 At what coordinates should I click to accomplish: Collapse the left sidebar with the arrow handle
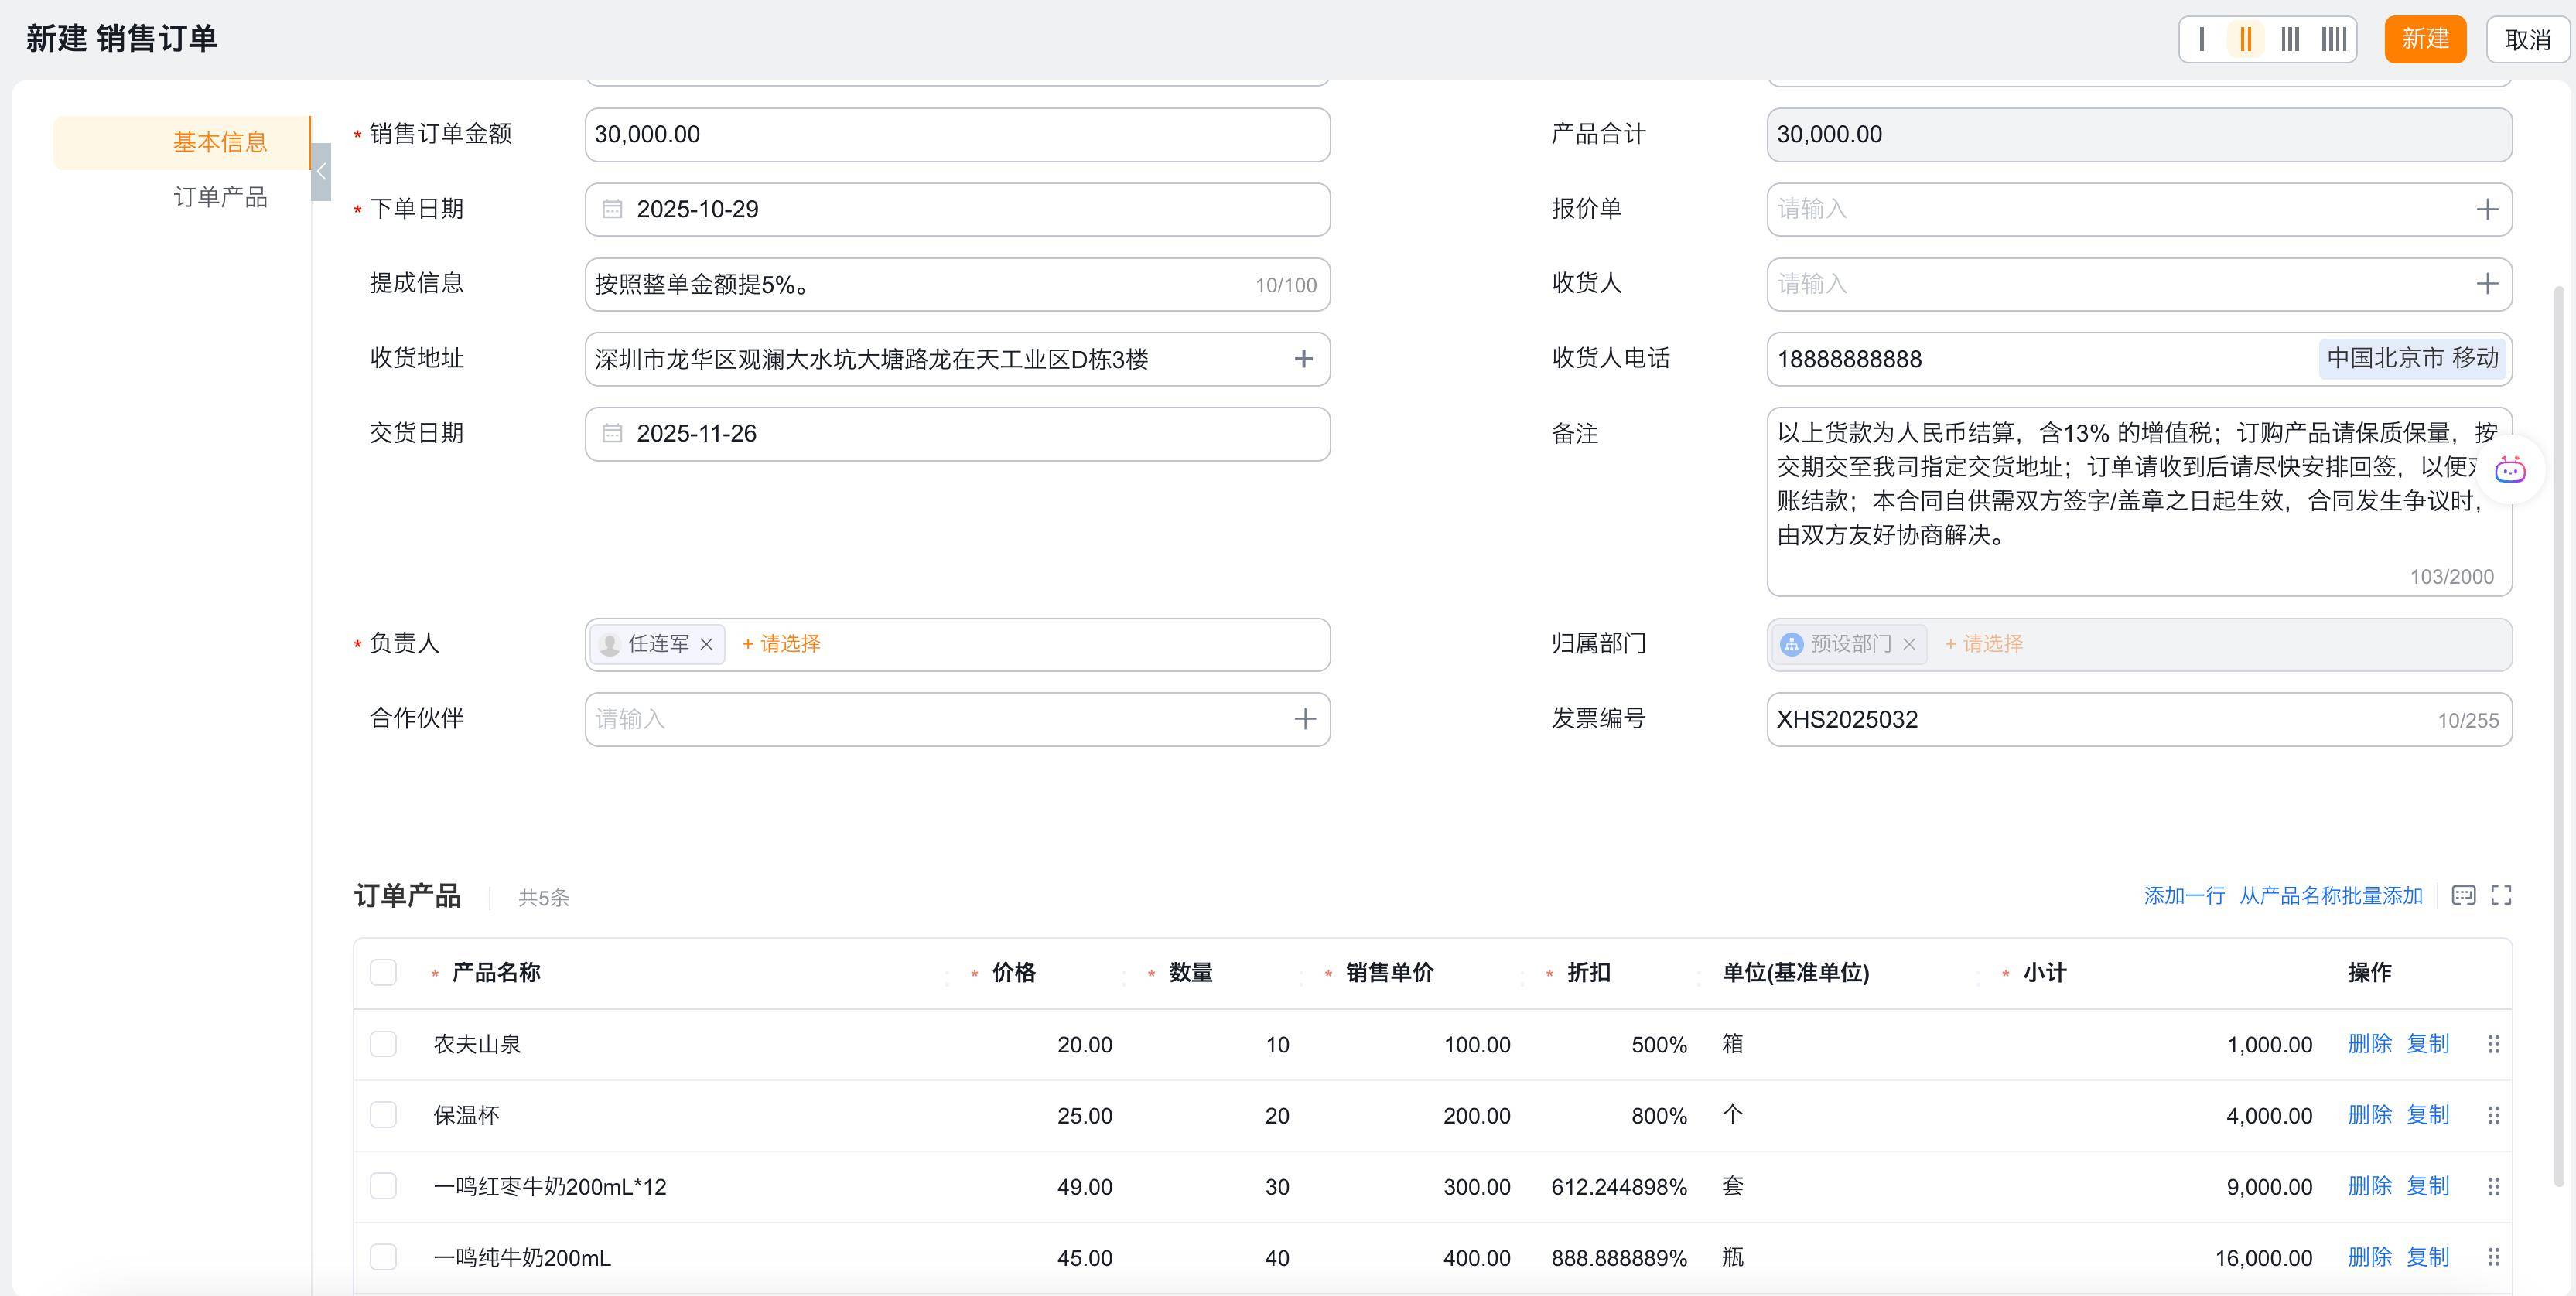[x=321, y=172]
